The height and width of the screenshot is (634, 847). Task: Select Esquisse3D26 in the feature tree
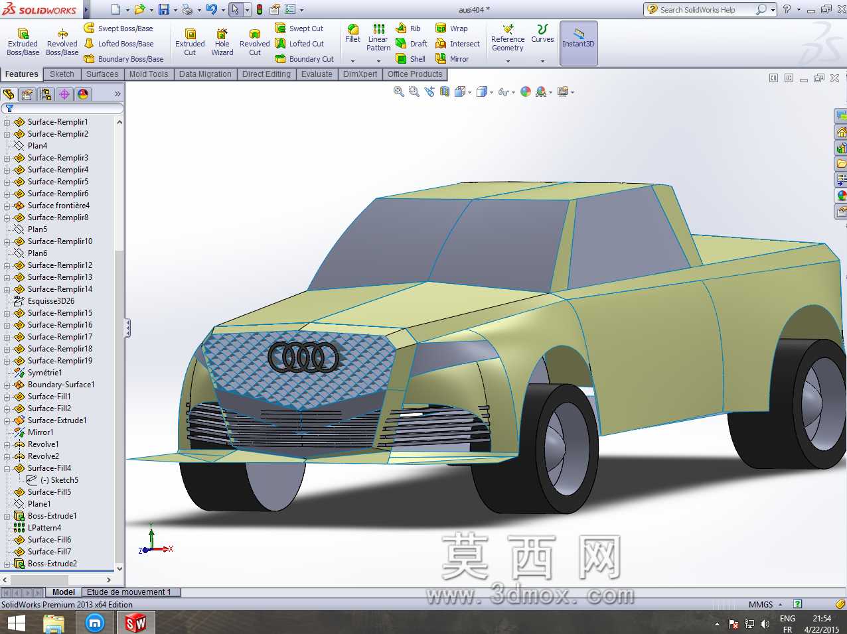[51, 301]
